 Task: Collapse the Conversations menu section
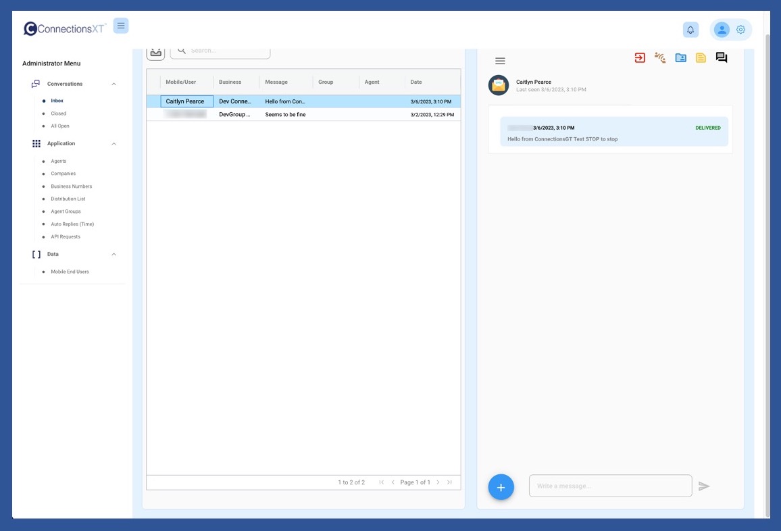pyautogui.click(x=114, y=84)
